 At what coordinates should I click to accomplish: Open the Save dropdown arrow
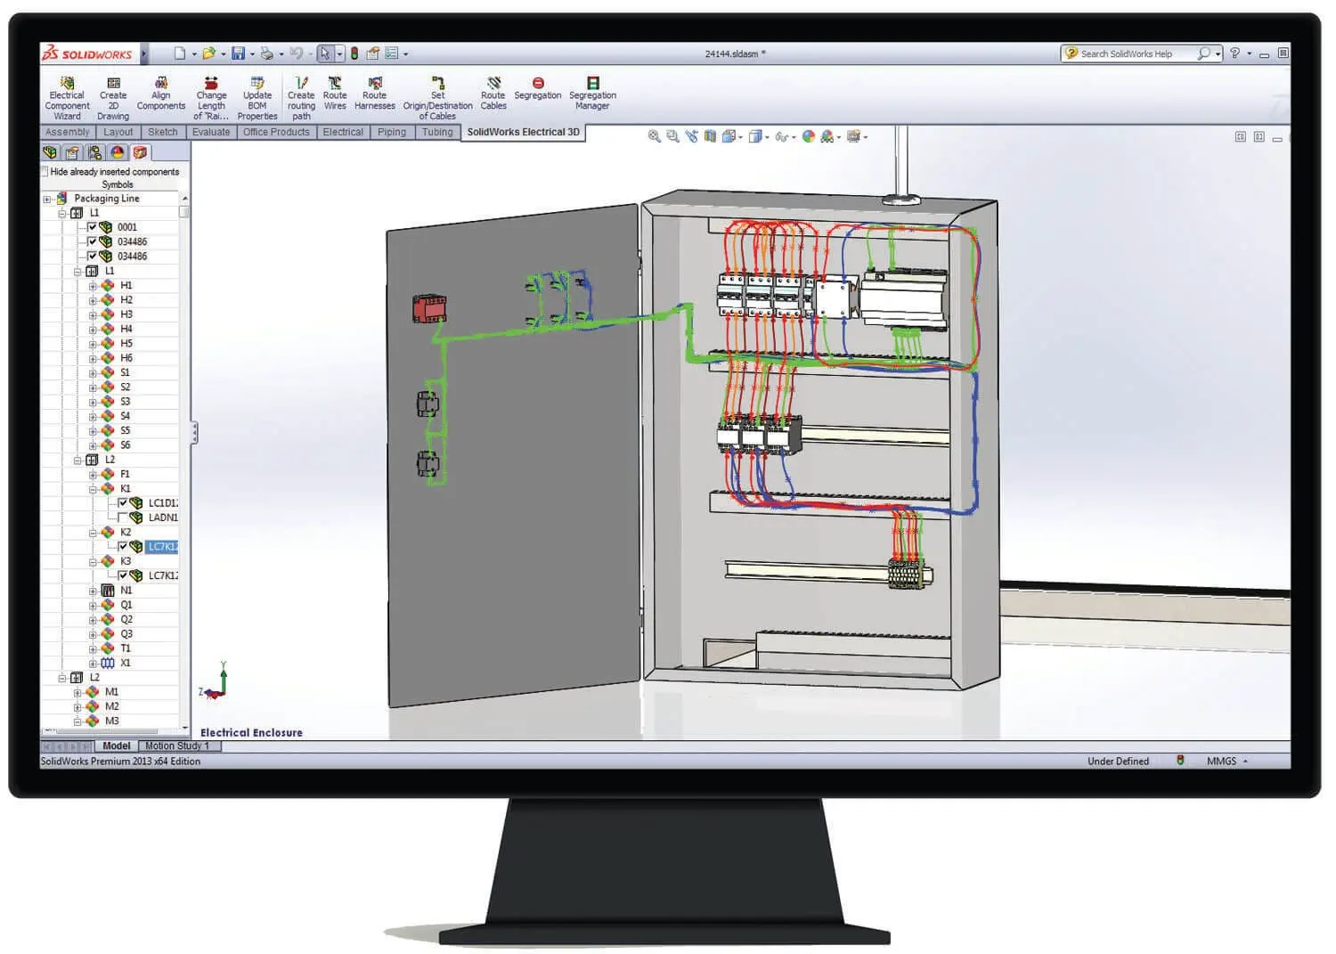251,54
